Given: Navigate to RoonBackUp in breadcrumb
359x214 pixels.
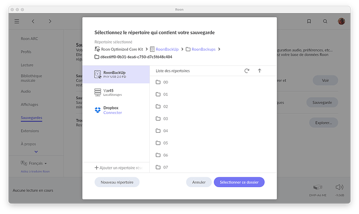Looking at the screenshot, I should pyautogui.click(x=167, y=49).
